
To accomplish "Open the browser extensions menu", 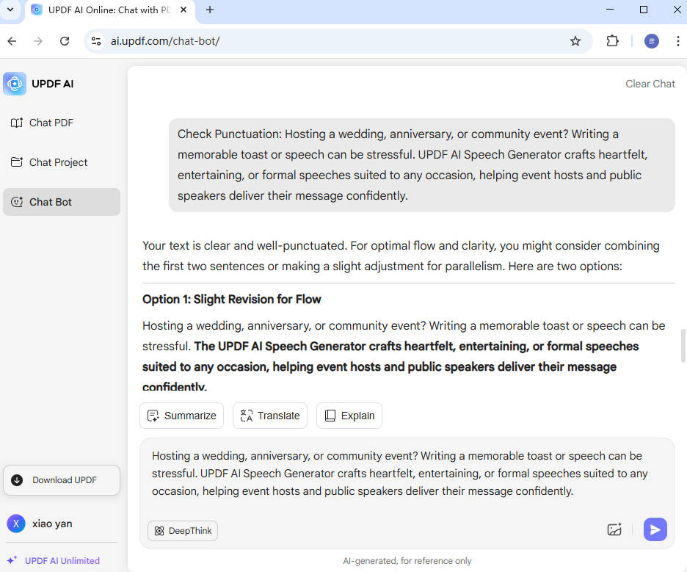I will point(612,41).
